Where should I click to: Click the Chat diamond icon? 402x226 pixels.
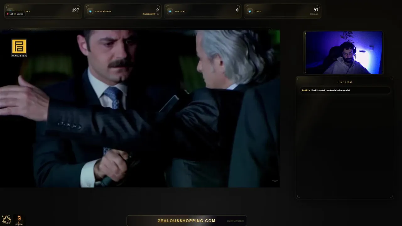pos(250,11)
